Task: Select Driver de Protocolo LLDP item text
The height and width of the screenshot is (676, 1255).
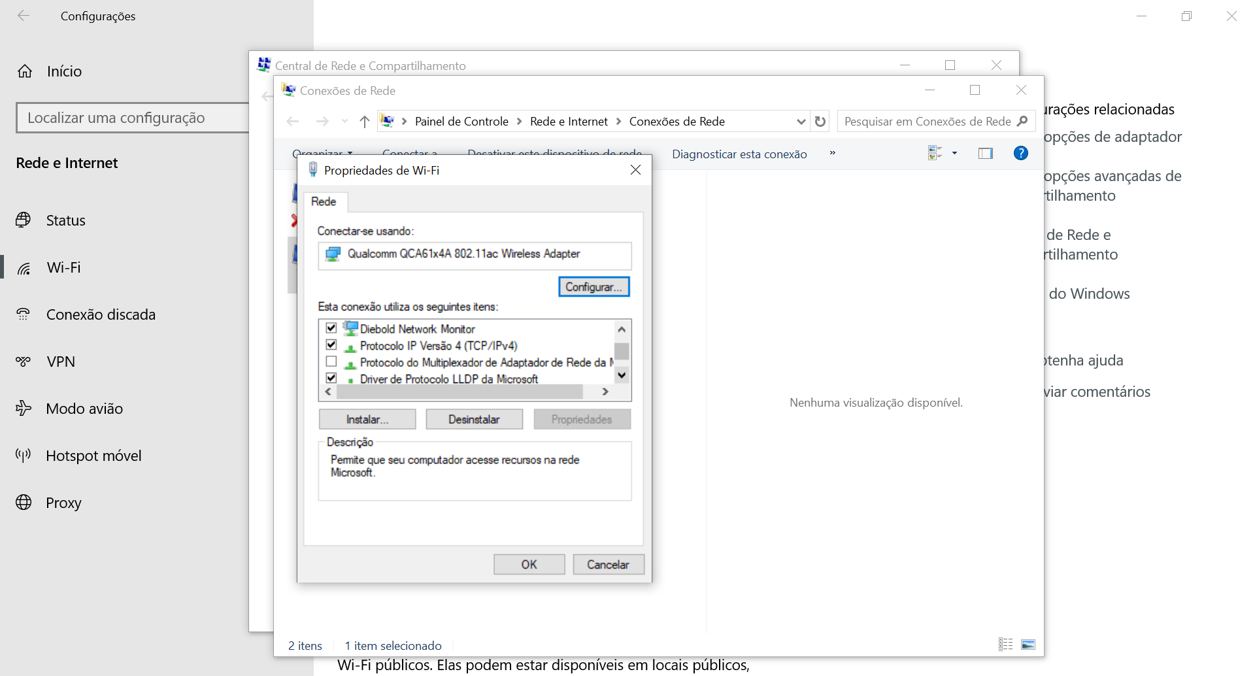Action: (449, 379)
